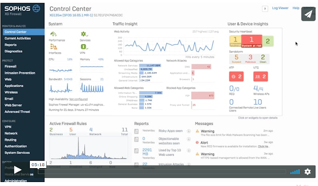Viewport: 318px width, 186px height.
Task: Click the Sophos globe logo
Action: [36, 8]
